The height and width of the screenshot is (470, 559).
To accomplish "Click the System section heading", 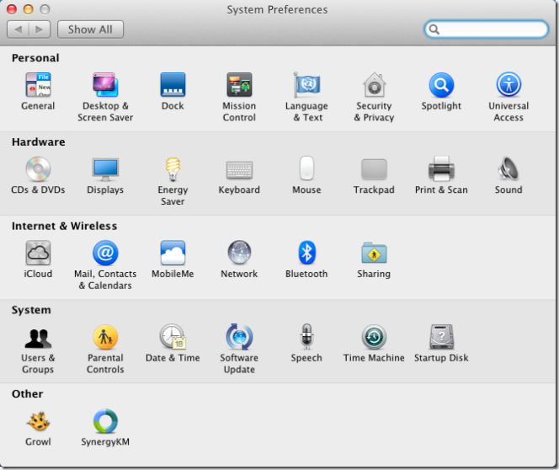I will coord(31,310).
